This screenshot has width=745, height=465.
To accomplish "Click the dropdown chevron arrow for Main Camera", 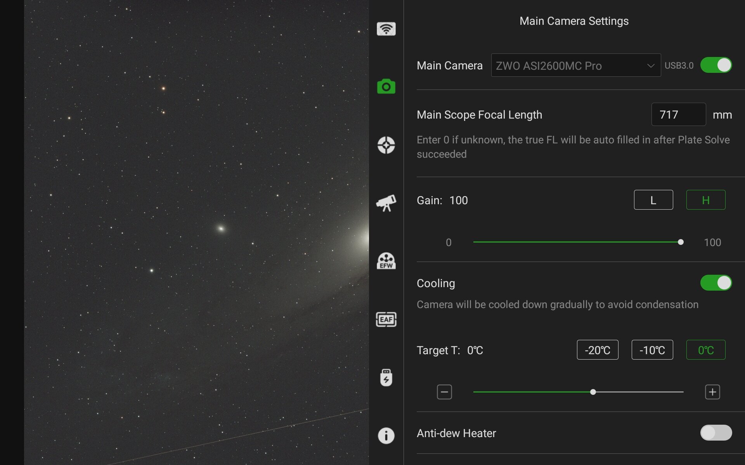I will 651,66.
